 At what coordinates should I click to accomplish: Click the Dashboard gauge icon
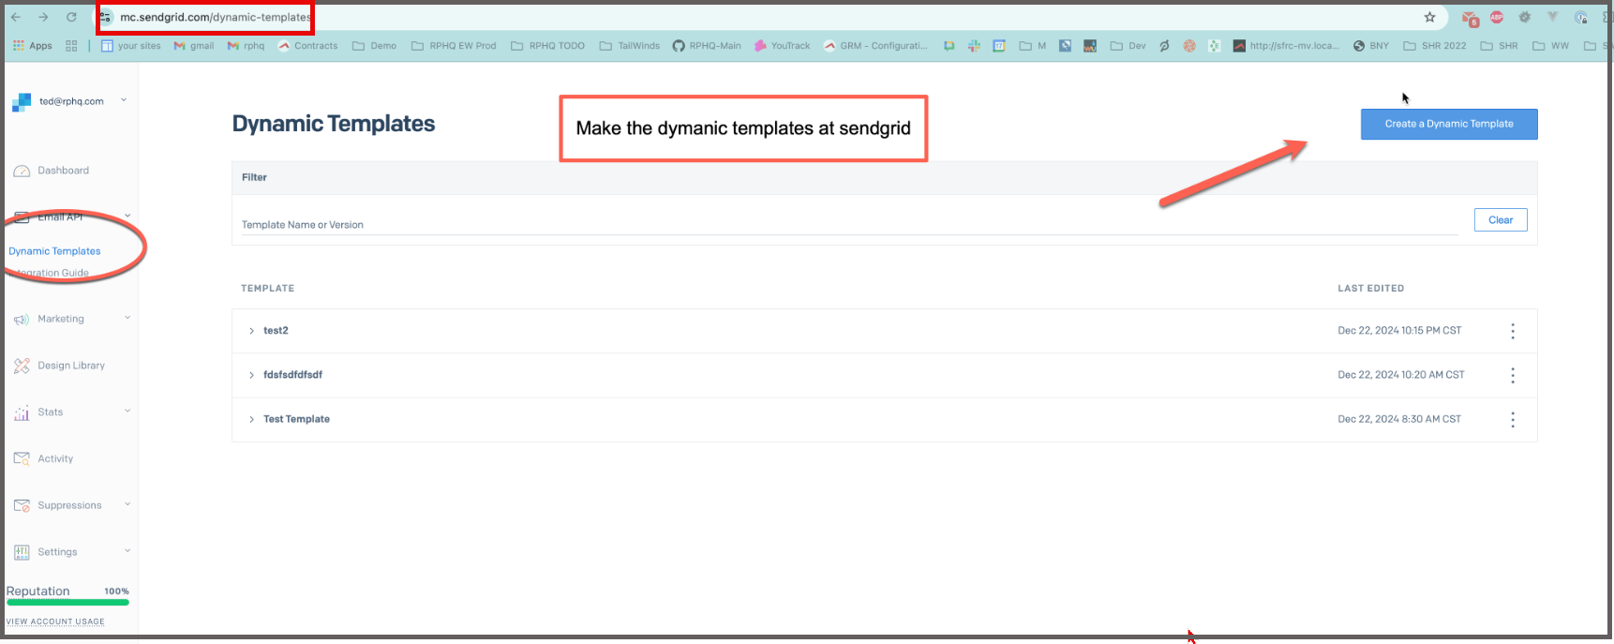click(22, 171)
